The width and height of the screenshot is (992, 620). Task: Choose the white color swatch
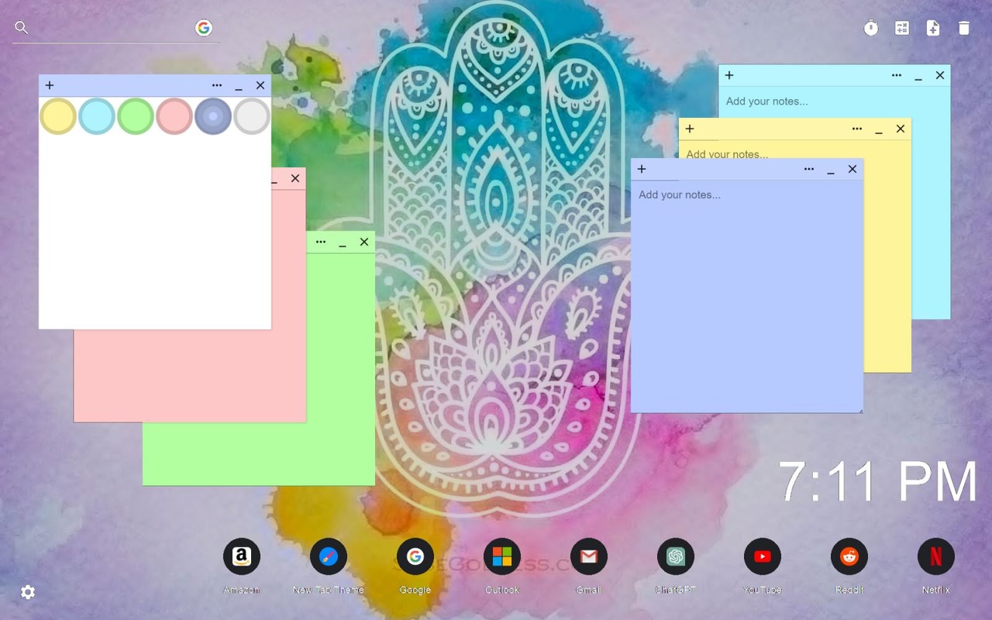(x=252, y=116)
